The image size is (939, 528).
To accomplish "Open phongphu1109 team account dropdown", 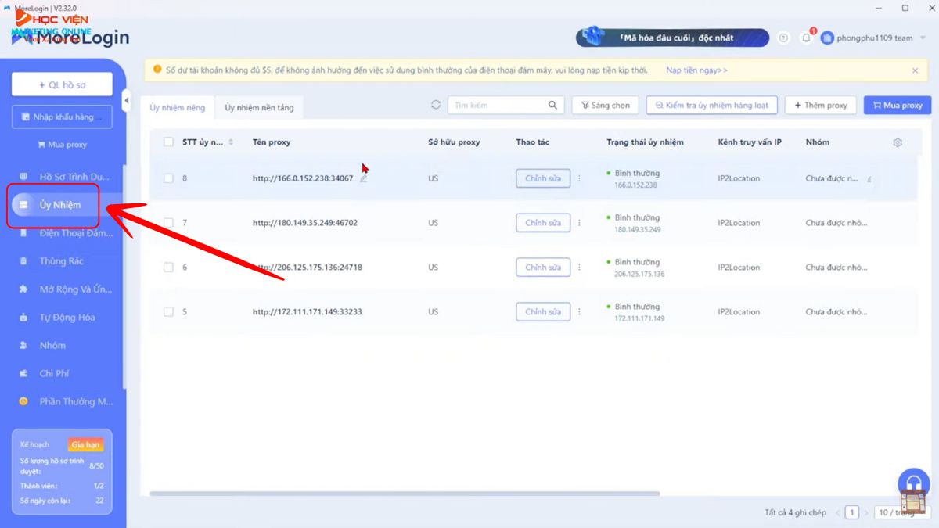I will tap(872, 38).
